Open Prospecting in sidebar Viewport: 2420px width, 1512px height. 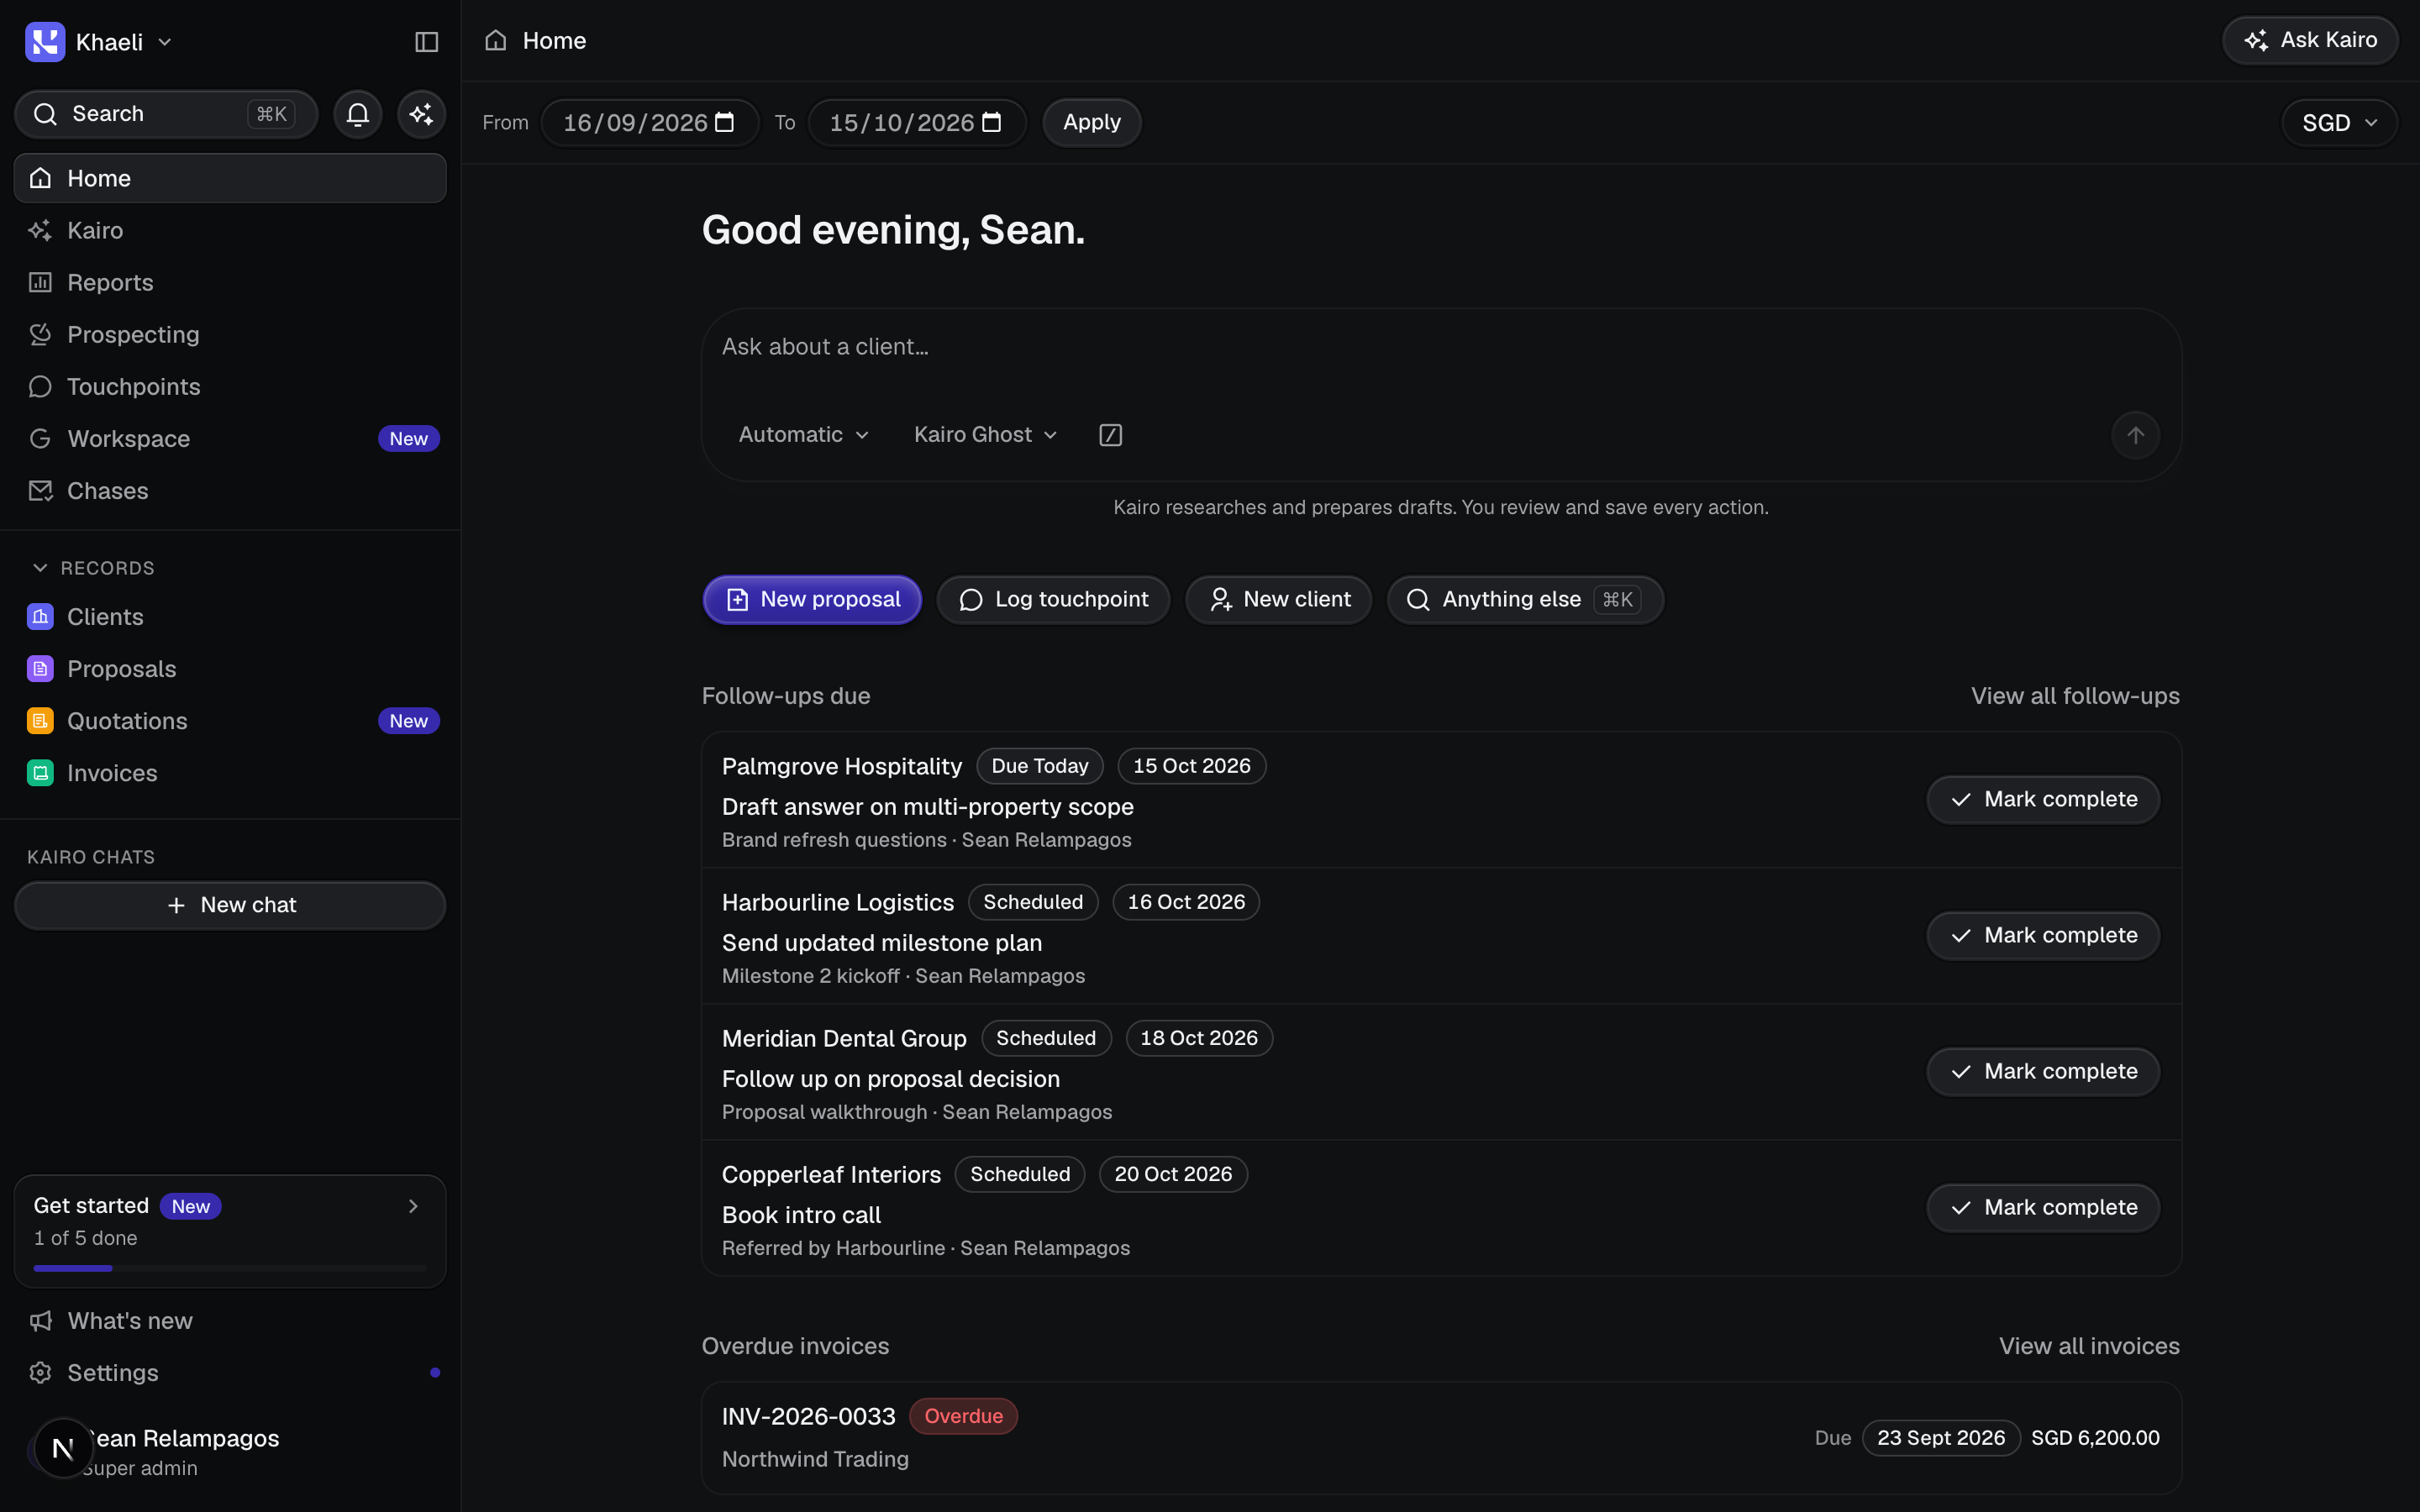[230, 335]
